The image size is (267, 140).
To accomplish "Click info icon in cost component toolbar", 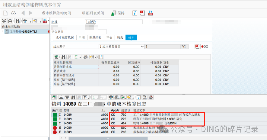I will pos(101,57).
